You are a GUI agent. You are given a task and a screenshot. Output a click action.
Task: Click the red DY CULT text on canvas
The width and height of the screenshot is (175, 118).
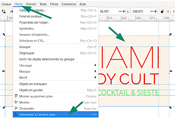tap(129, 79)
